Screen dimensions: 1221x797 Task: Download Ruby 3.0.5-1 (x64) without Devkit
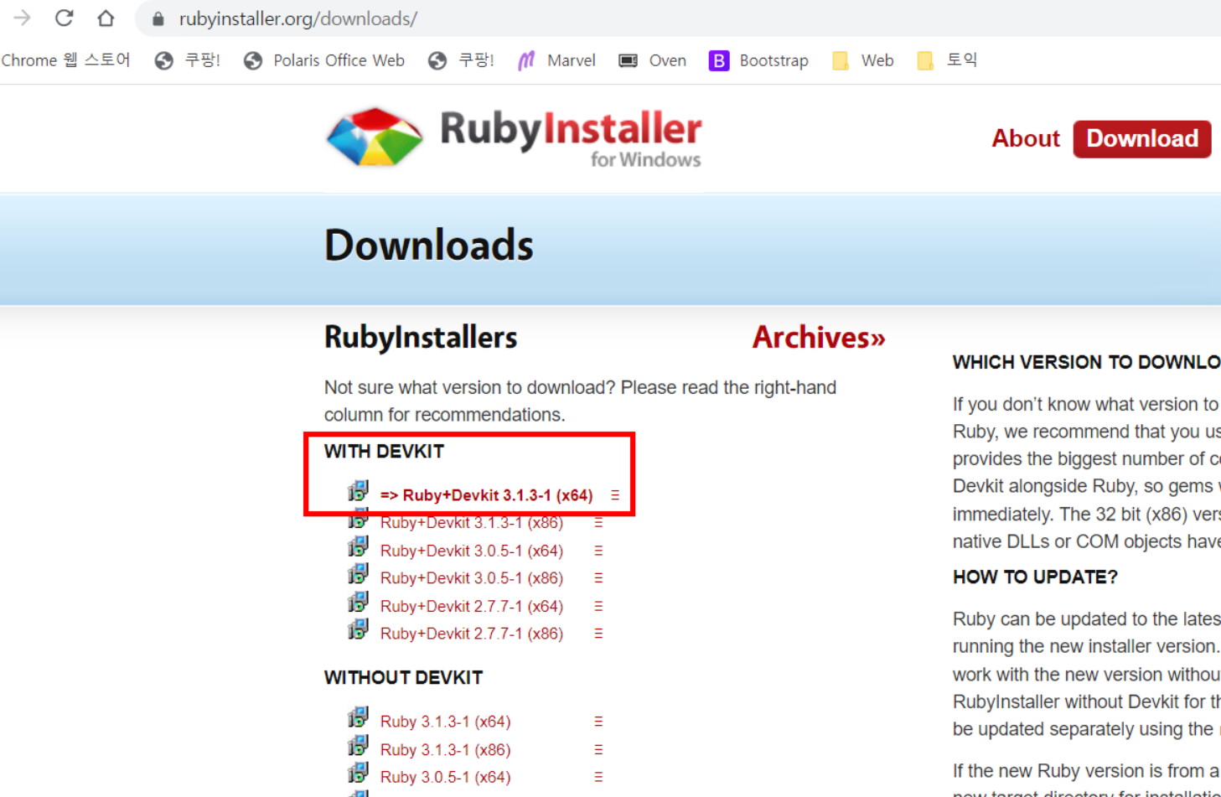coord(445,778)
